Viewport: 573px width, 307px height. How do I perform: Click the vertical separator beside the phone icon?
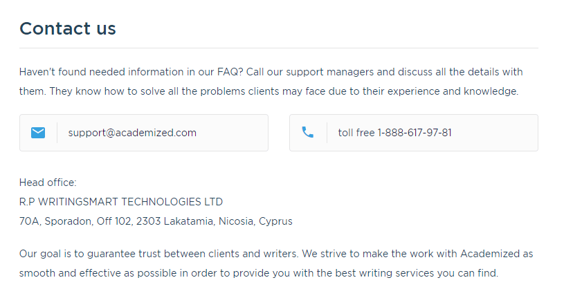[327, 133]
